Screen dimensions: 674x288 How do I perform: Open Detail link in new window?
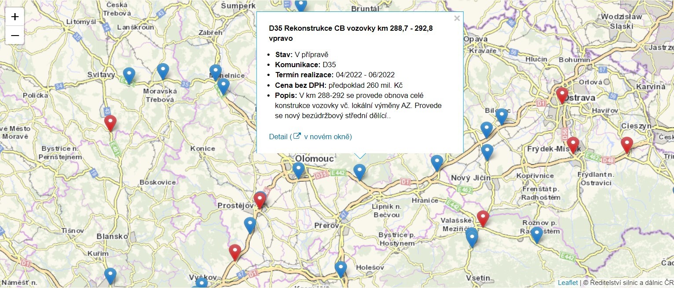(311, 137)
